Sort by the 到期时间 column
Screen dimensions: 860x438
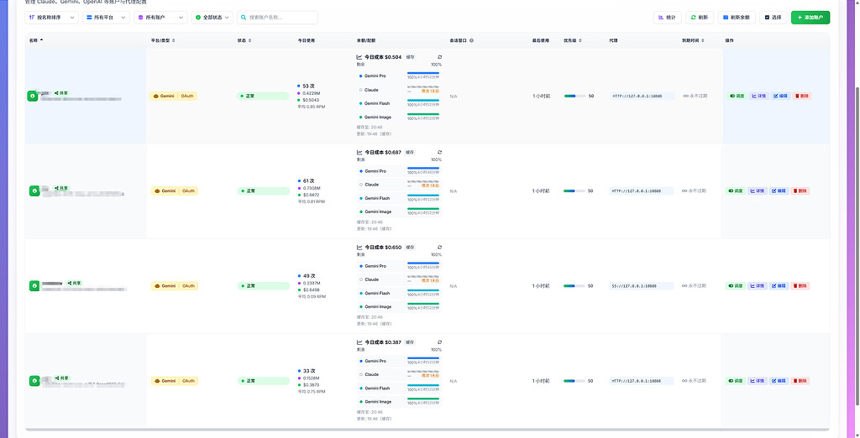pos(703,40)
